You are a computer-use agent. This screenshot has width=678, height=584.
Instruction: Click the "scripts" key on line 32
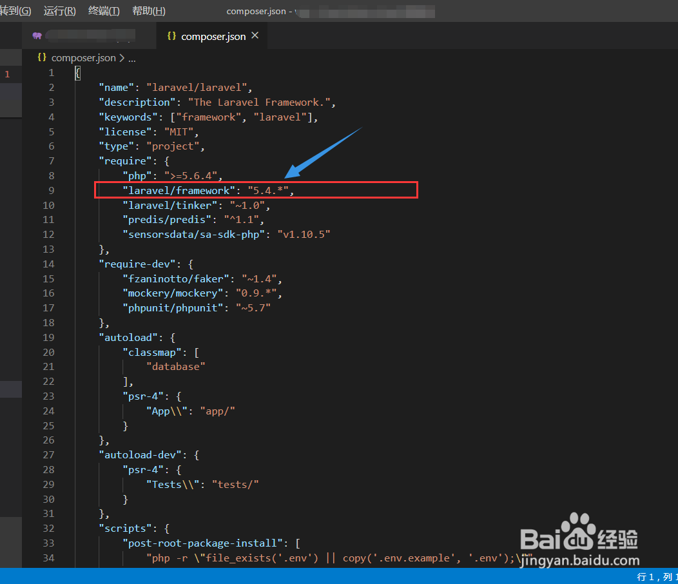pos(126,529)
